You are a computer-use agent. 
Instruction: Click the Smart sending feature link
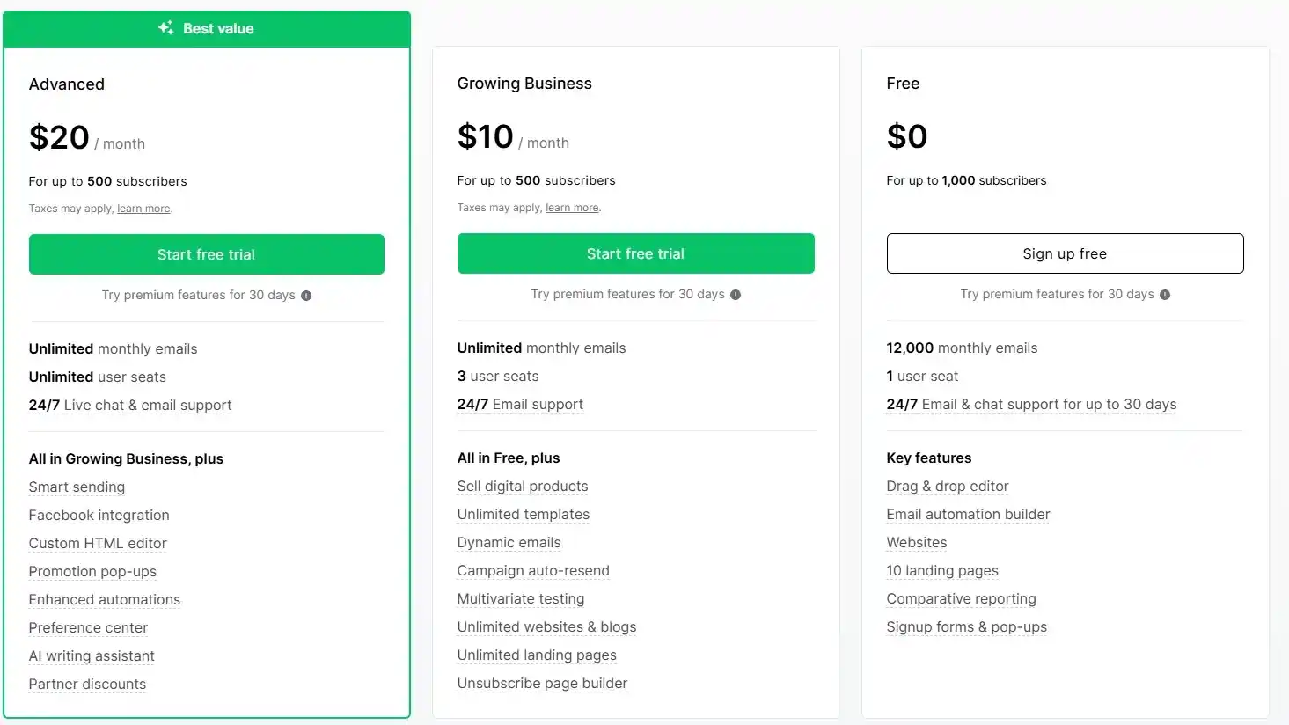coord(77,487)
